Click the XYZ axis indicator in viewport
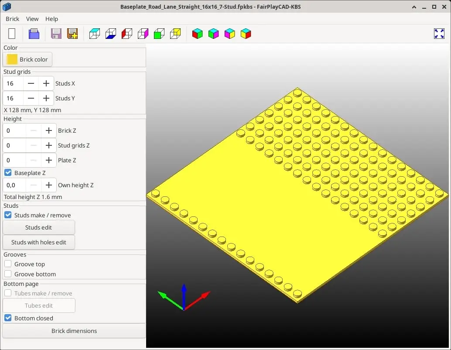Image resolution: width=451 pixels, height=350 pixels. pyautogui.click(x=184, y=297)
